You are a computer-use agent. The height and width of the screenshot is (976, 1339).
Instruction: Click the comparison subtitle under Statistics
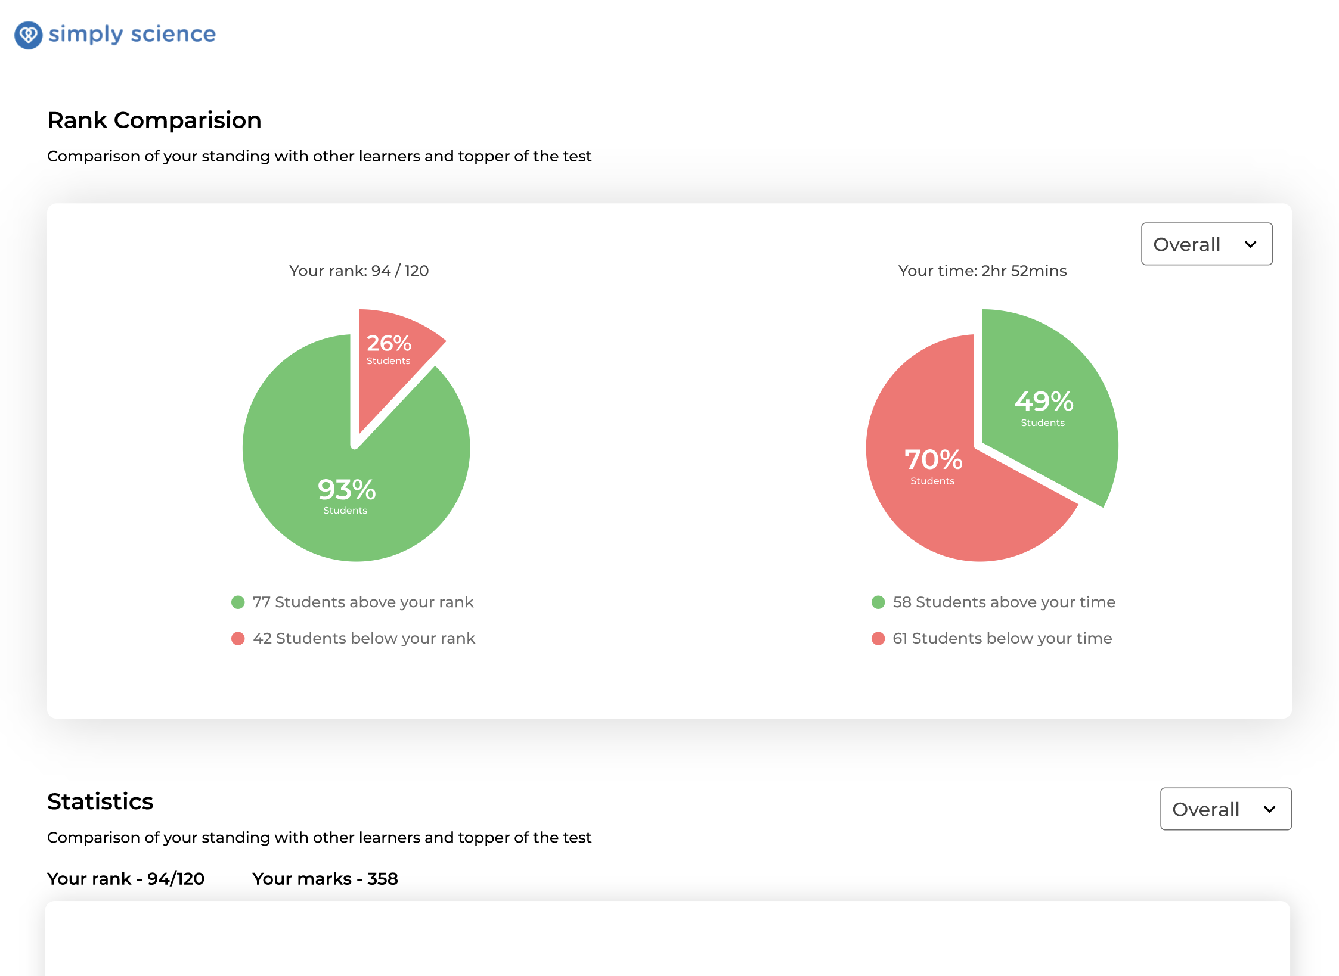pyautogui.click(x=319, y=837)
